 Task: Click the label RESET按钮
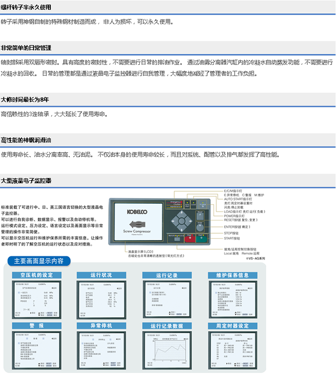232,220
